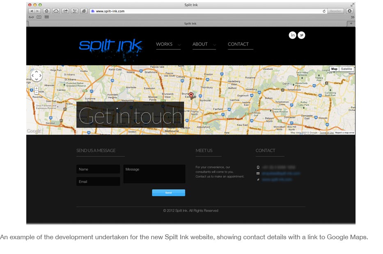Open the Share toolbar button
This screenshot has height=254, width=383.
(x=65, y=11)
